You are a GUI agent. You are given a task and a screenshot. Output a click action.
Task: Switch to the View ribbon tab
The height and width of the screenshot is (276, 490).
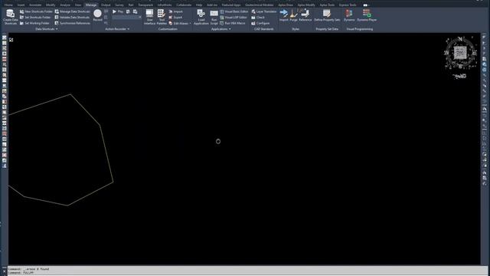[x=78, y=5]
